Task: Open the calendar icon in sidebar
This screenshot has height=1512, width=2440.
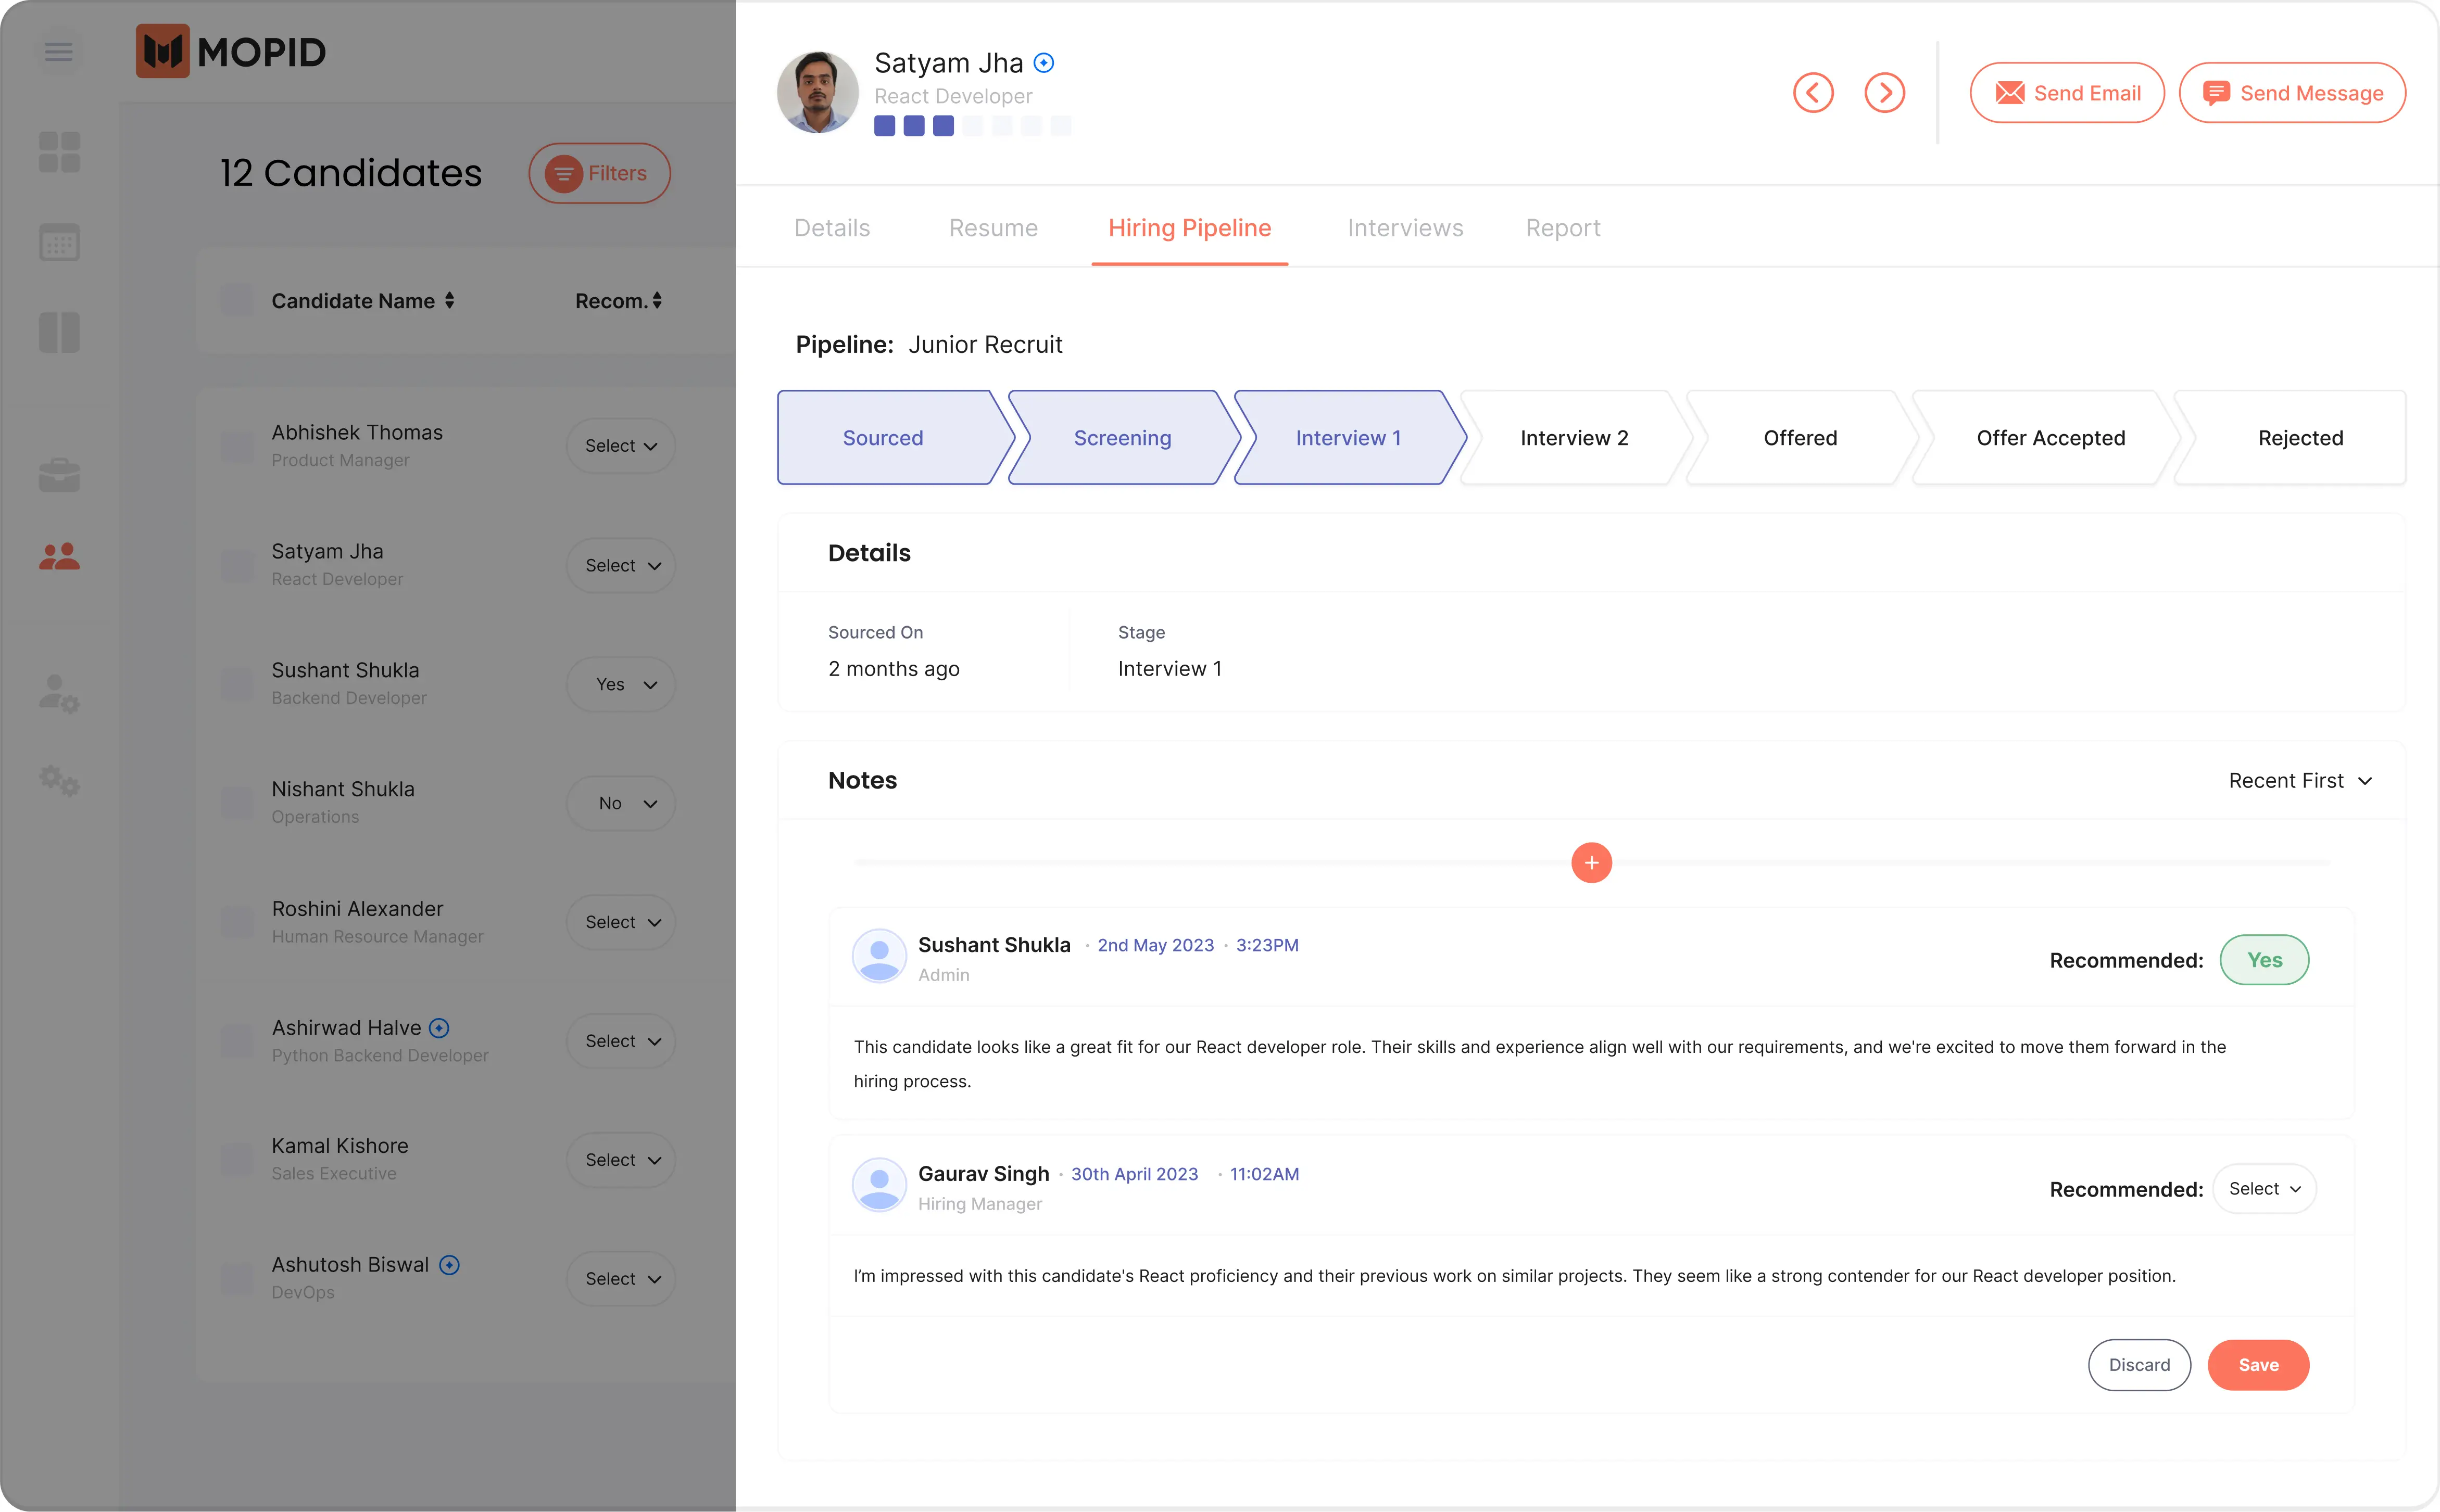Action: click(58, 242)
